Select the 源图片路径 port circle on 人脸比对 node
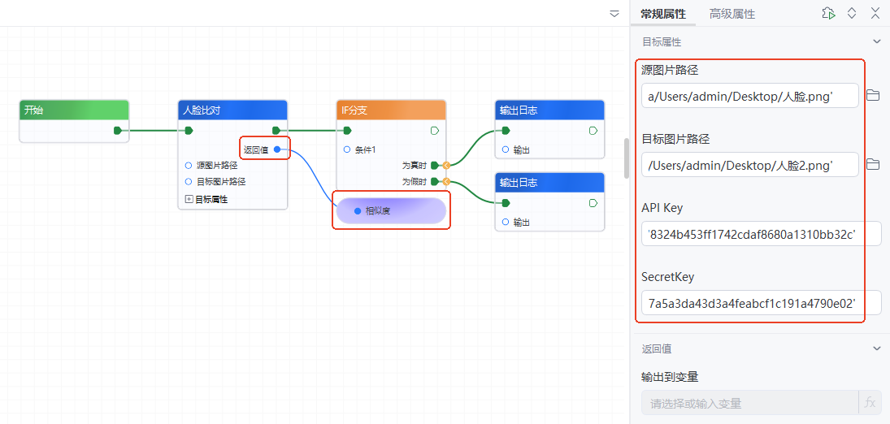This screenshot has height=424, width=890. point(189,166)
